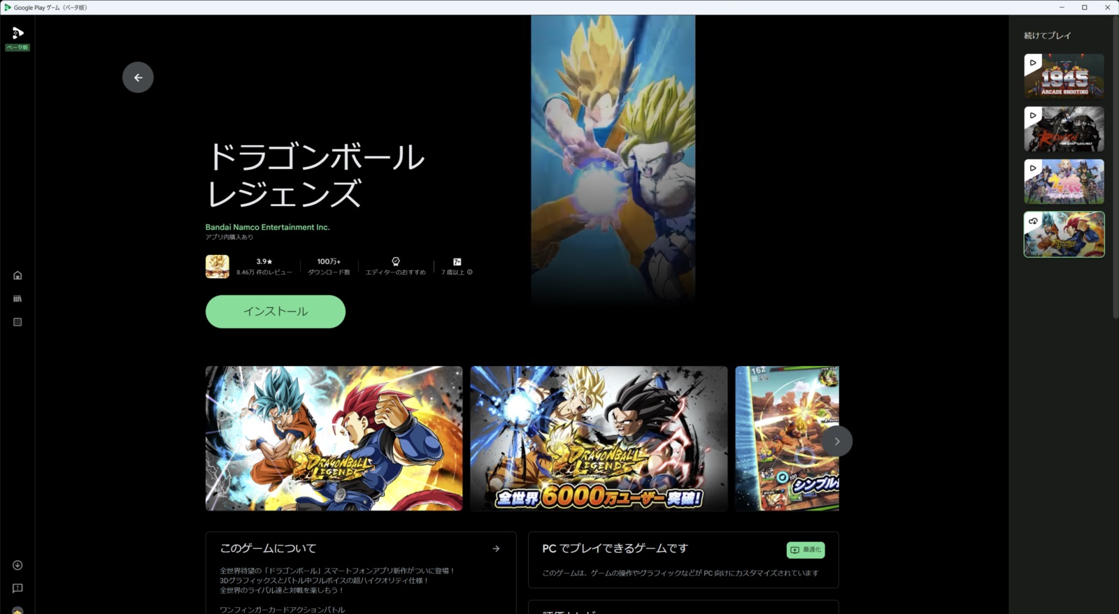Viewport: 1119px width, 614px height.
Task: Click the アプリ内購入あり in-app purchases note
Action: 229,237
